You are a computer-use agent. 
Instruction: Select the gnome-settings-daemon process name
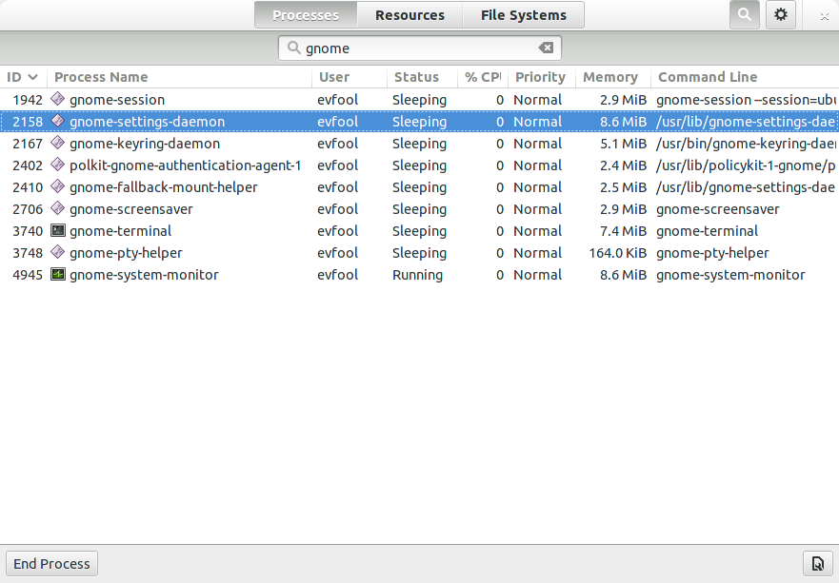(148, 122)
